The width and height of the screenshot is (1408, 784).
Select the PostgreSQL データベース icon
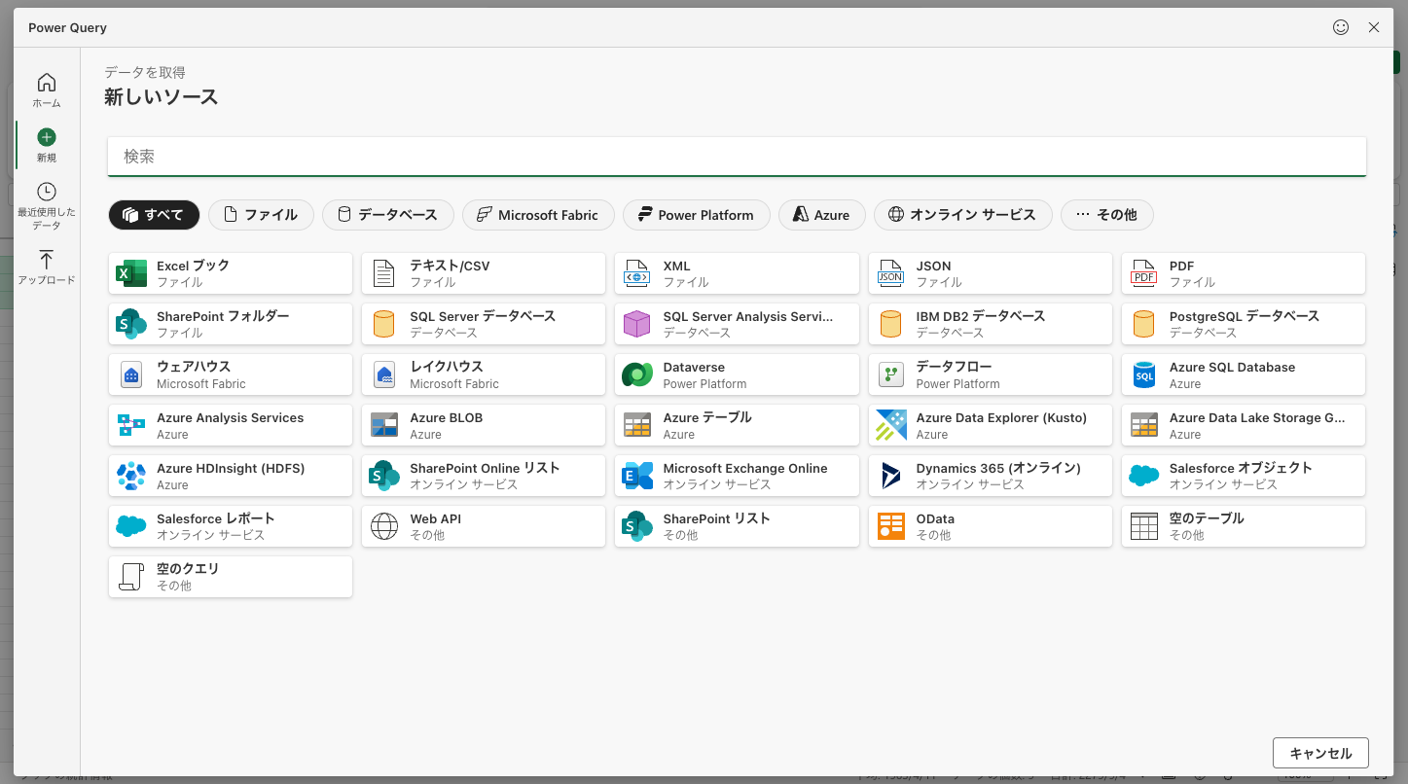pyautogui.click(x=1143, y=324)
